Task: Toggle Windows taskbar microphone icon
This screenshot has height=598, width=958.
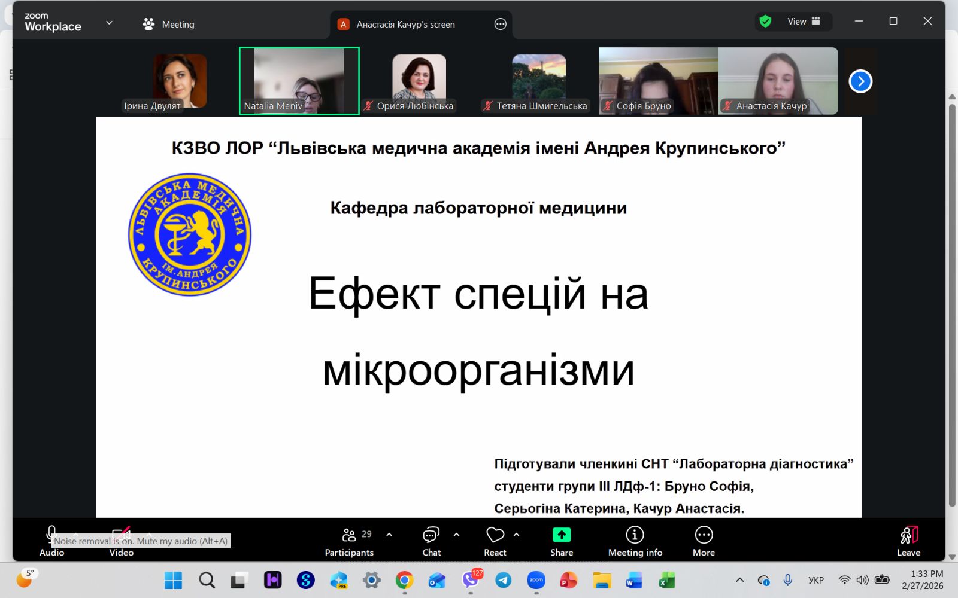Action: click(x=788, y=580)
